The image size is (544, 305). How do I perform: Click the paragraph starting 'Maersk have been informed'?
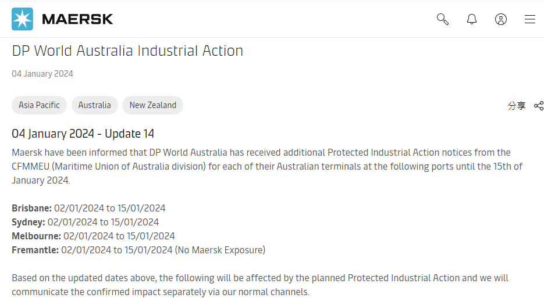(261, 166)
